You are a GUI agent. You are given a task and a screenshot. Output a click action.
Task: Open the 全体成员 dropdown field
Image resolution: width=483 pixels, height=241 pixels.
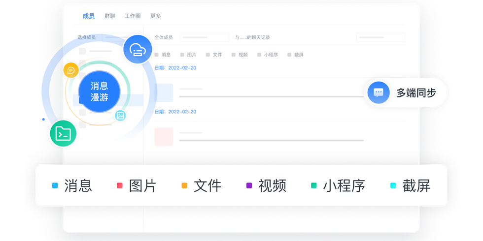(204, 37)
